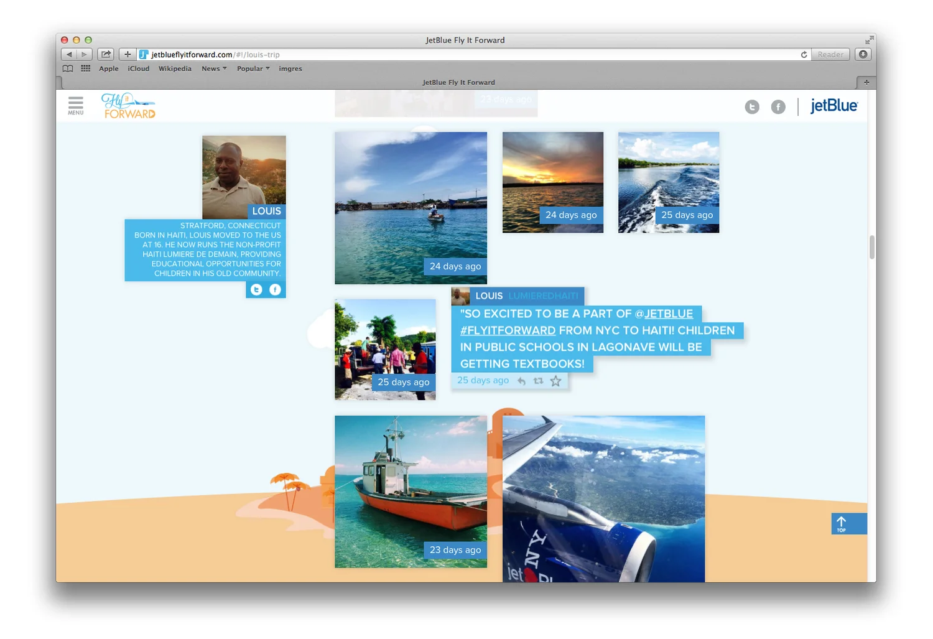The height and width of the screenshot is (639, 933).
Task: Click the jetBlue logo
Action: tap(833, 106)
